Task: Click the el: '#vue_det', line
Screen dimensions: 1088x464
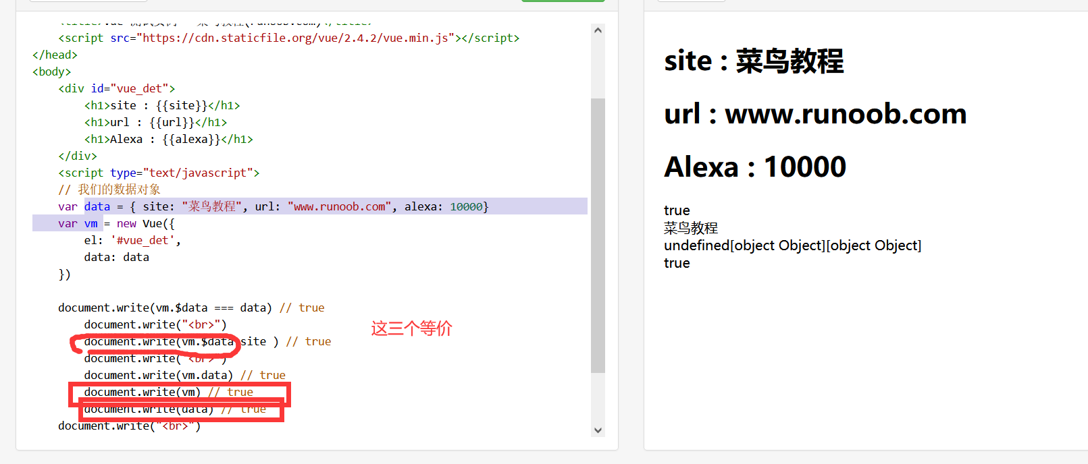Action: pyautogui.click(x=132, y=240)
